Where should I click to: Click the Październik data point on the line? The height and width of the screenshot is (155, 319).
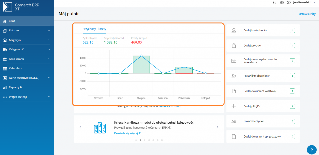click(x=184, y=67)
